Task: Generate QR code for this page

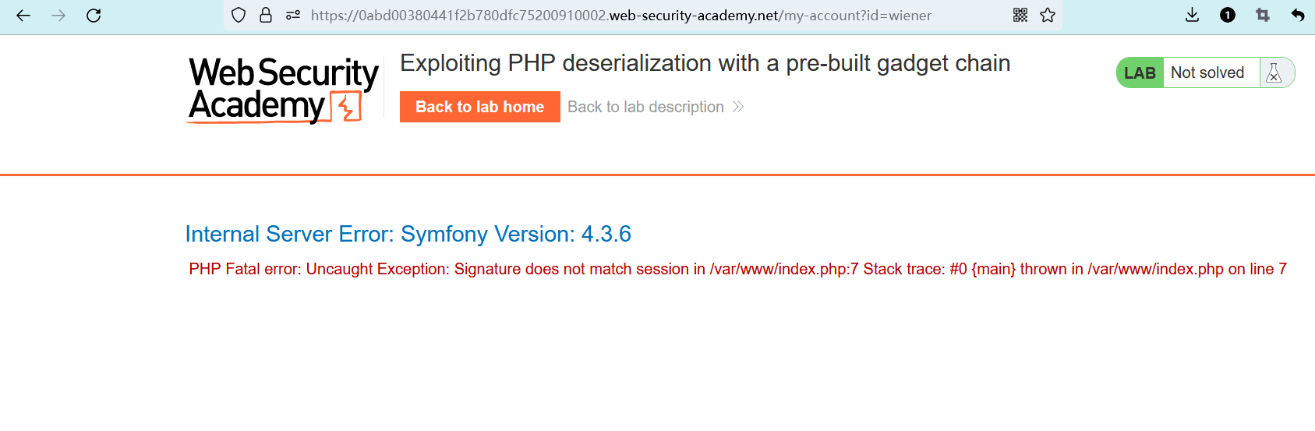Action: (1020, 16)
